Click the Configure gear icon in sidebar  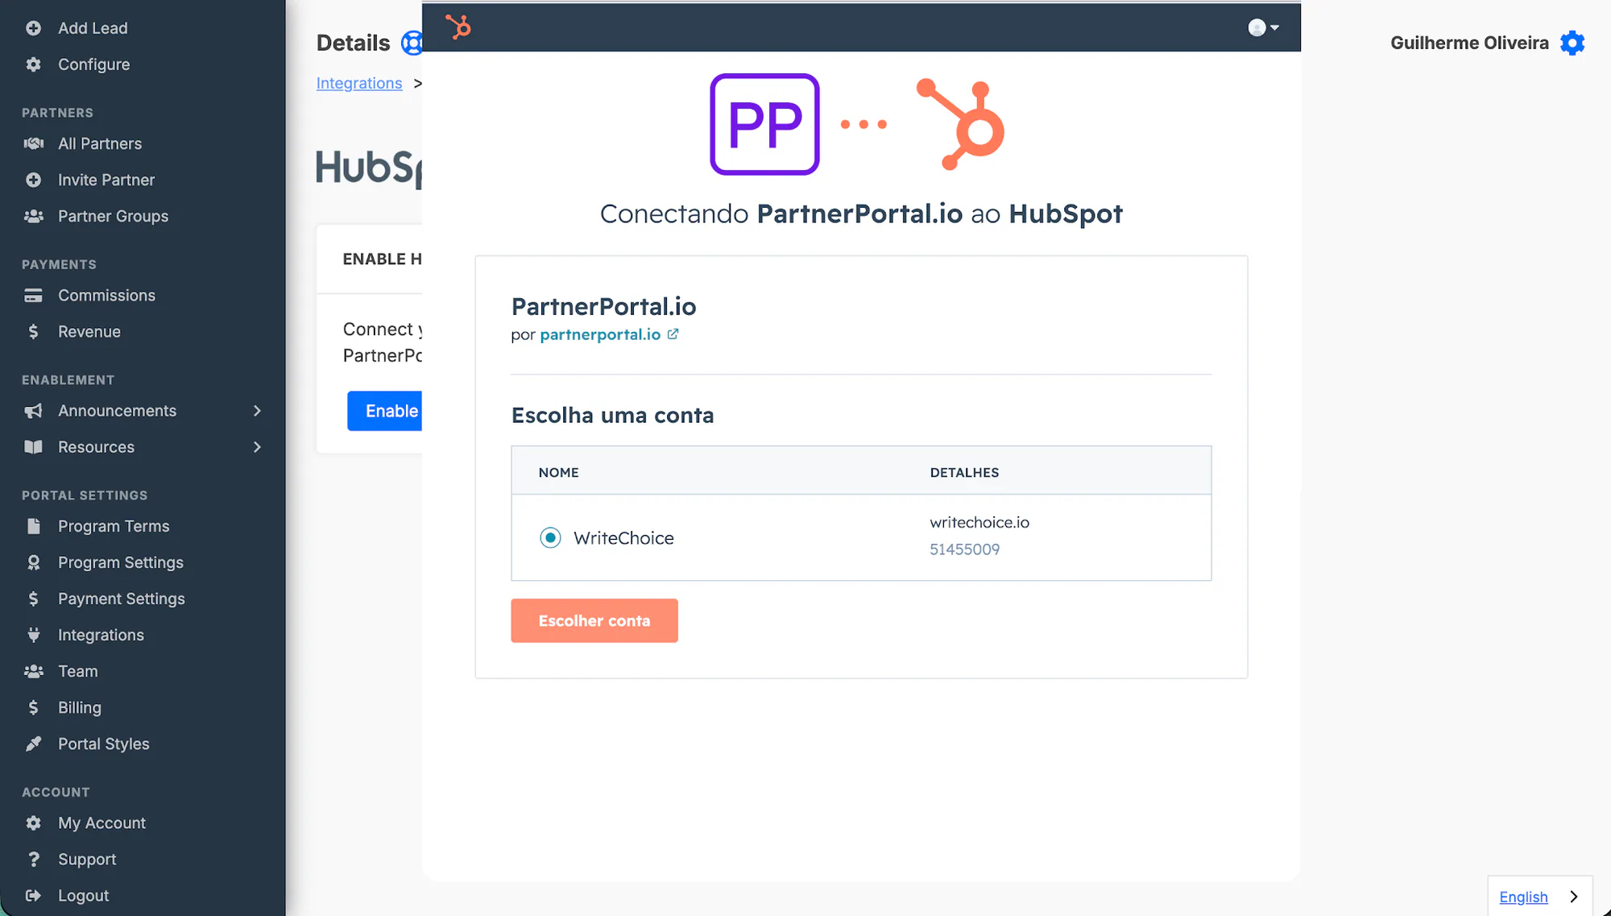pyautogui.click(x=33, y=64)
